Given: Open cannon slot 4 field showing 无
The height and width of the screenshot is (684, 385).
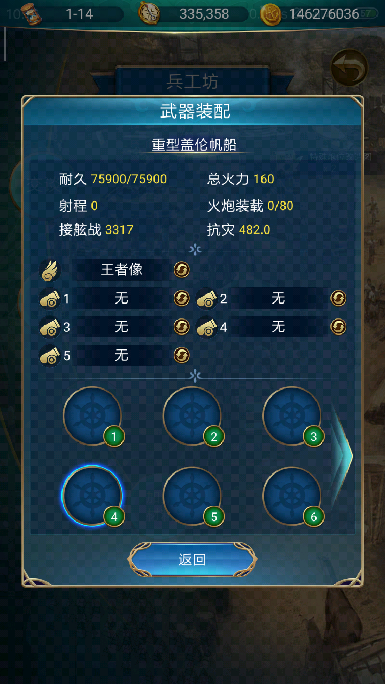Looking at the screenshot, I should point(278,327).
